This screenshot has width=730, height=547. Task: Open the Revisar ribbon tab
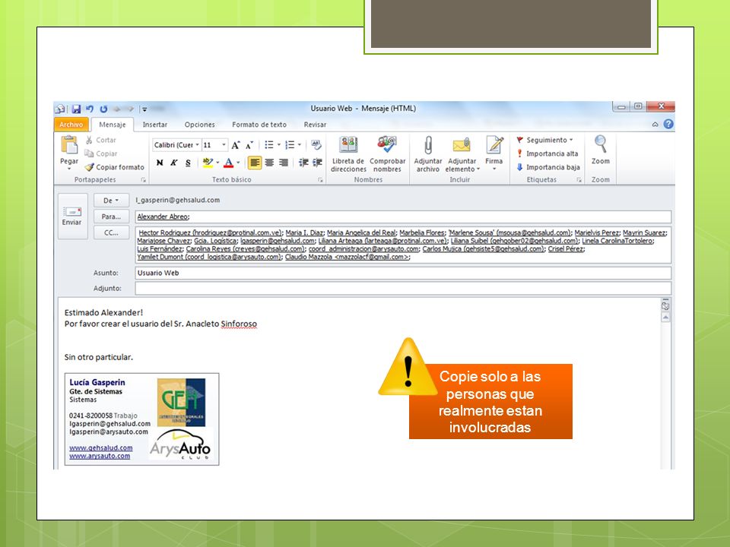[x=315, y=125]
